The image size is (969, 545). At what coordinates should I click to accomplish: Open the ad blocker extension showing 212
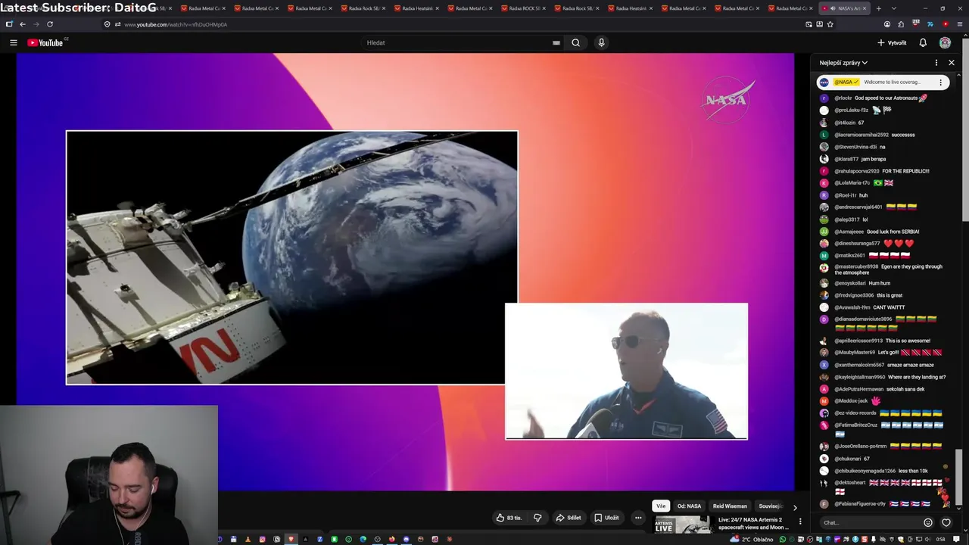click(915, 24)
